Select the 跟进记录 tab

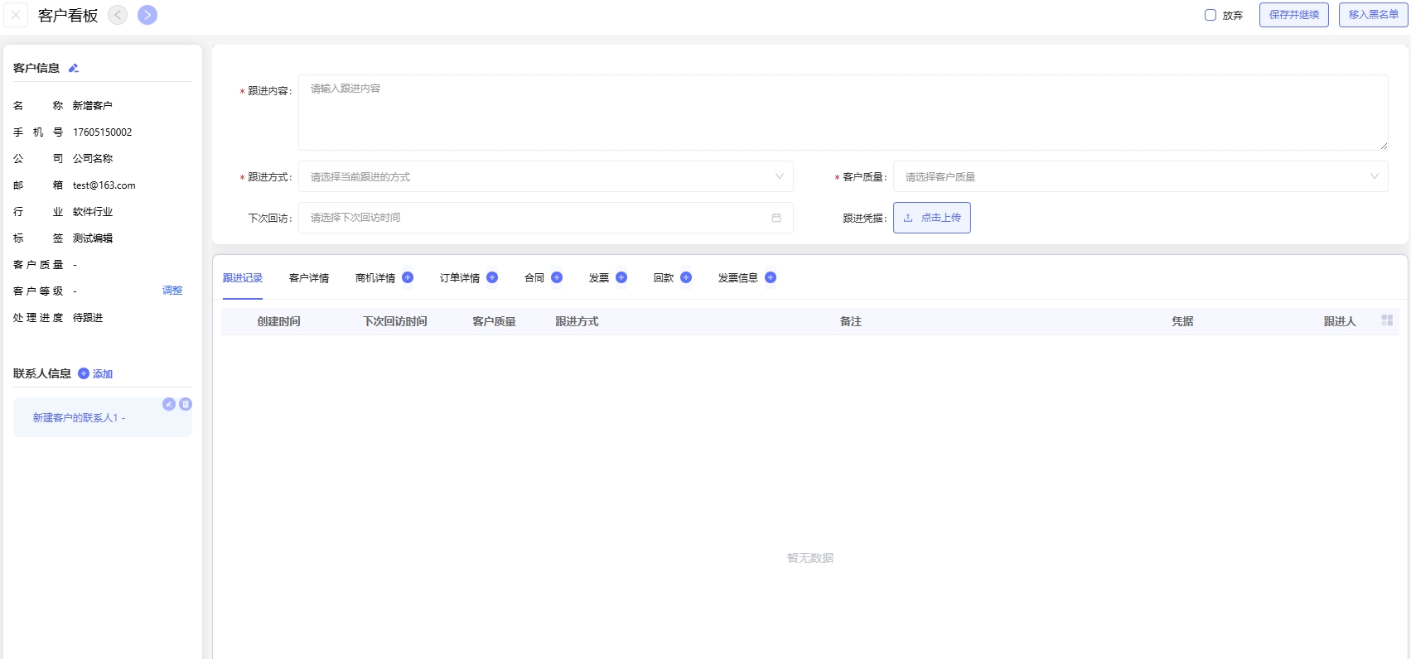(243, 278)
